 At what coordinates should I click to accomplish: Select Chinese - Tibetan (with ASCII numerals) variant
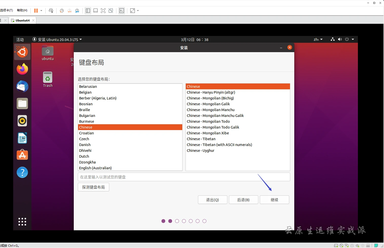(x=238, y=145)
